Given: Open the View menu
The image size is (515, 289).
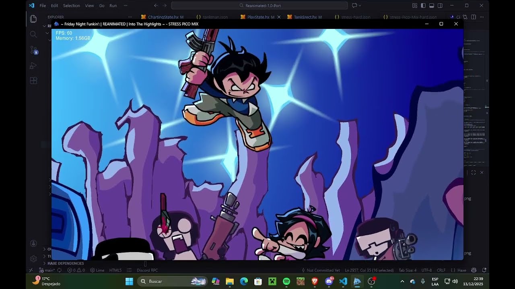Looking at the screenshot, I should tap(89, 6).
